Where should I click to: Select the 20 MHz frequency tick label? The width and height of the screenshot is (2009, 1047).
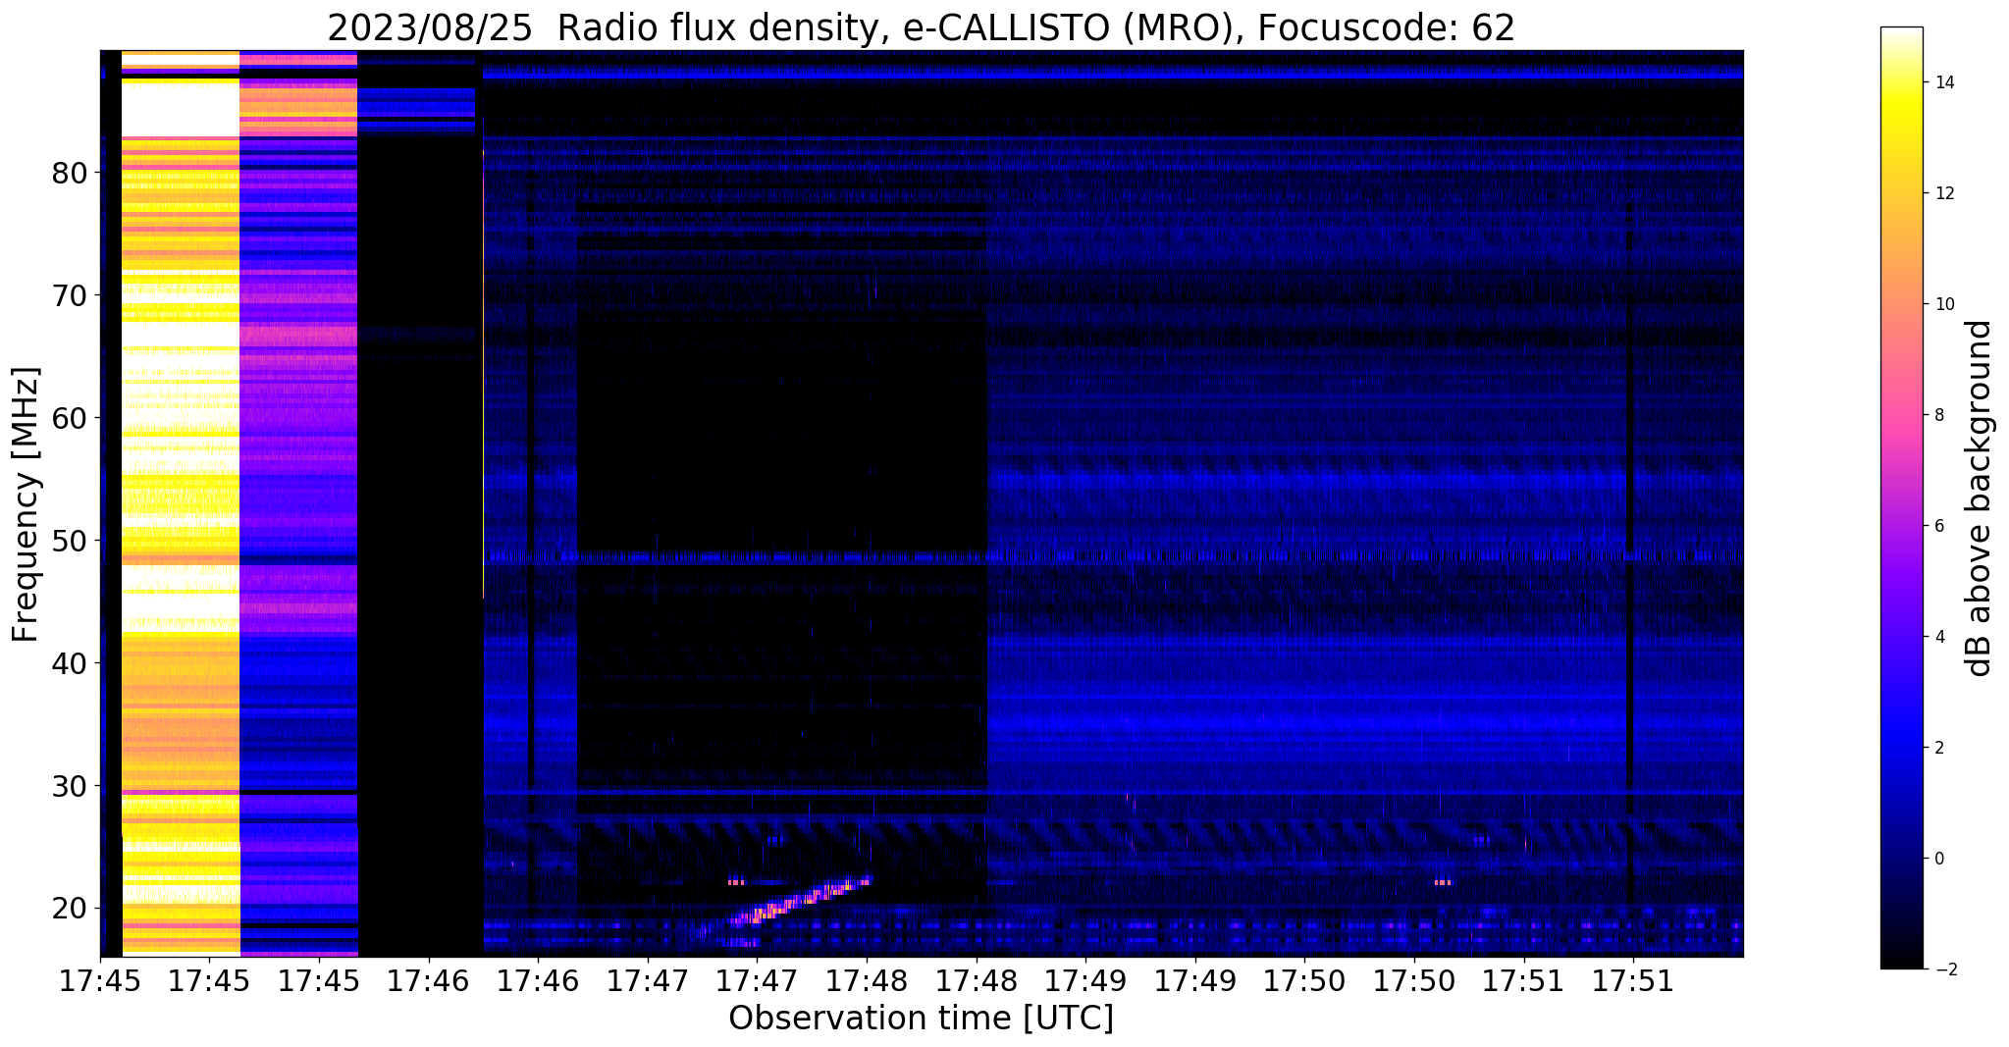click(x=71, y=910)
